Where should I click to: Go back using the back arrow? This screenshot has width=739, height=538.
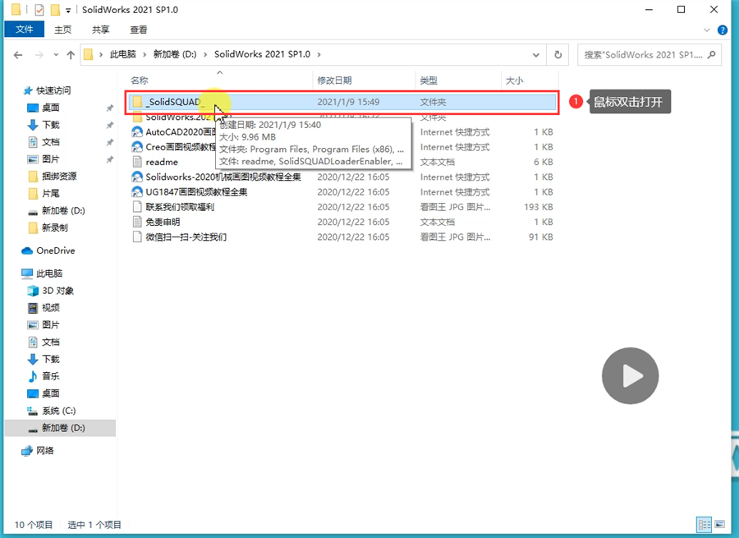(x=18, y=55)
